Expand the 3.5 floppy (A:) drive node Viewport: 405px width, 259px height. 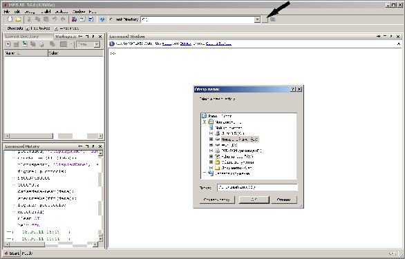coord(211,133)
